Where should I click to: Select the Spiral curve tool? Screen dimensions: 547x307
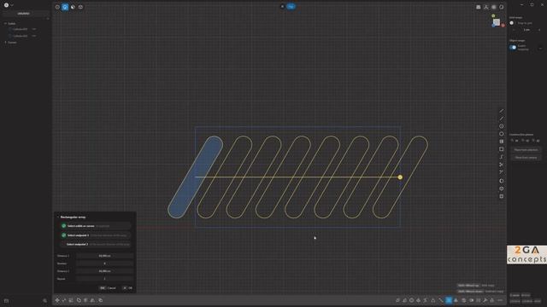pos(502,157)
